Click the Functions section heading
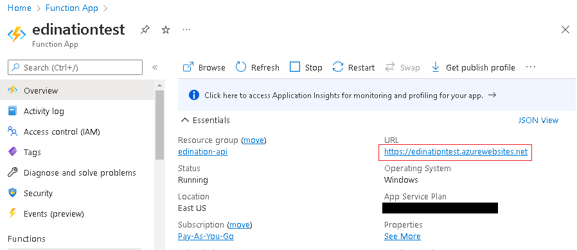This screenshot has width=577, height=250. tap(26, 238)
